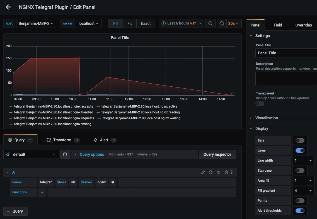Switch to the Panel tab
Viewport: 317px width, 219px height.
tap(255, 25)
